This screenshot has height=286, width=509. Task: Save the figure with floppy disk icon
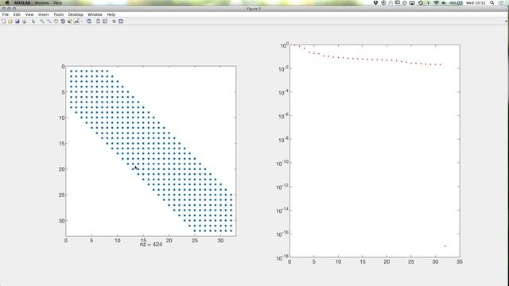tap(17, 21)
